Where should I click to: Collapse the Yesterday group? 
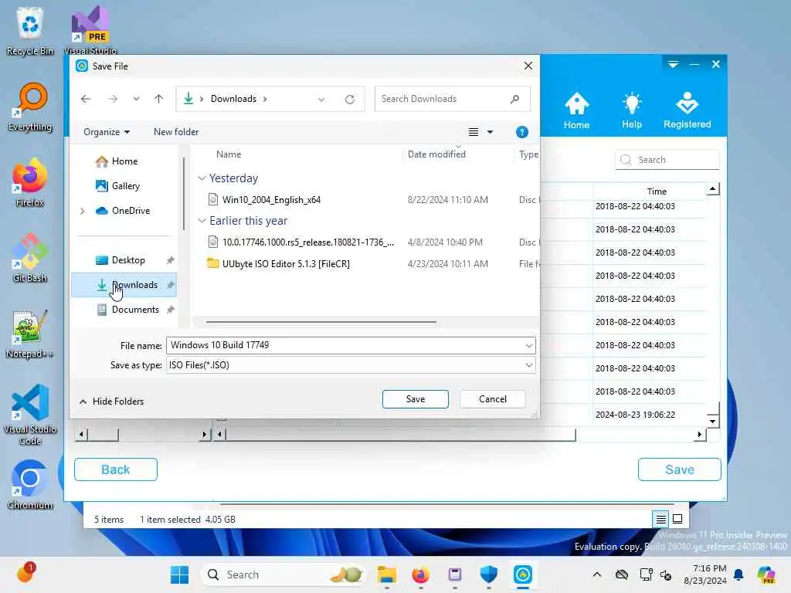[x=202, y=178]
